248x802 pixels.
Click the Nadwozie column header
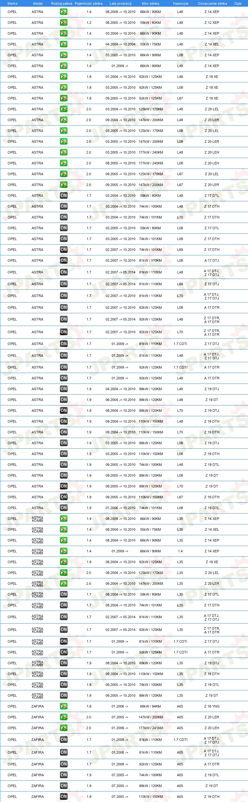click(181, 3)
